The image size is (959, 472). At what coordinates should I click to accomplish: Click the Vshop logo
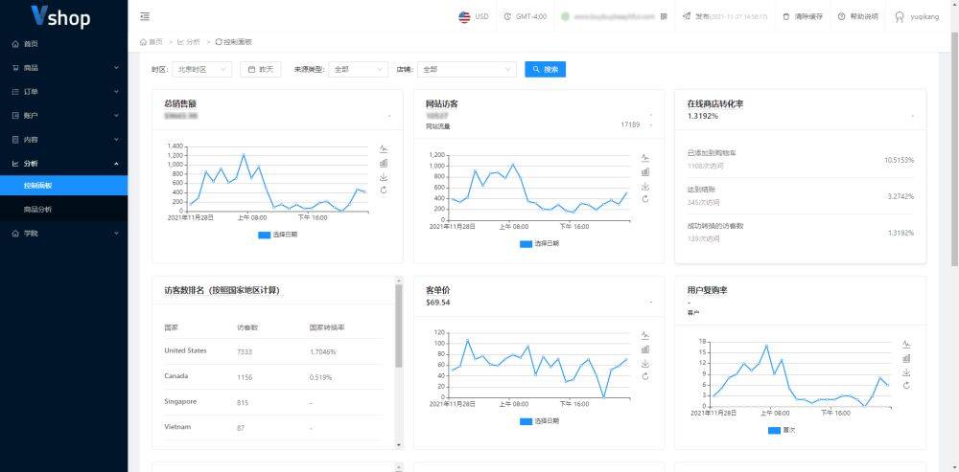(61, 16)
